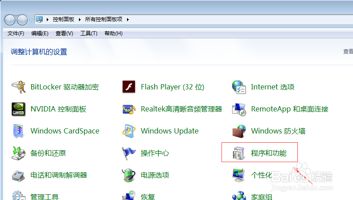Screen dimensions: 353x200
Task: Open the 个性化 monitor icon
Action: coord(238,175)
